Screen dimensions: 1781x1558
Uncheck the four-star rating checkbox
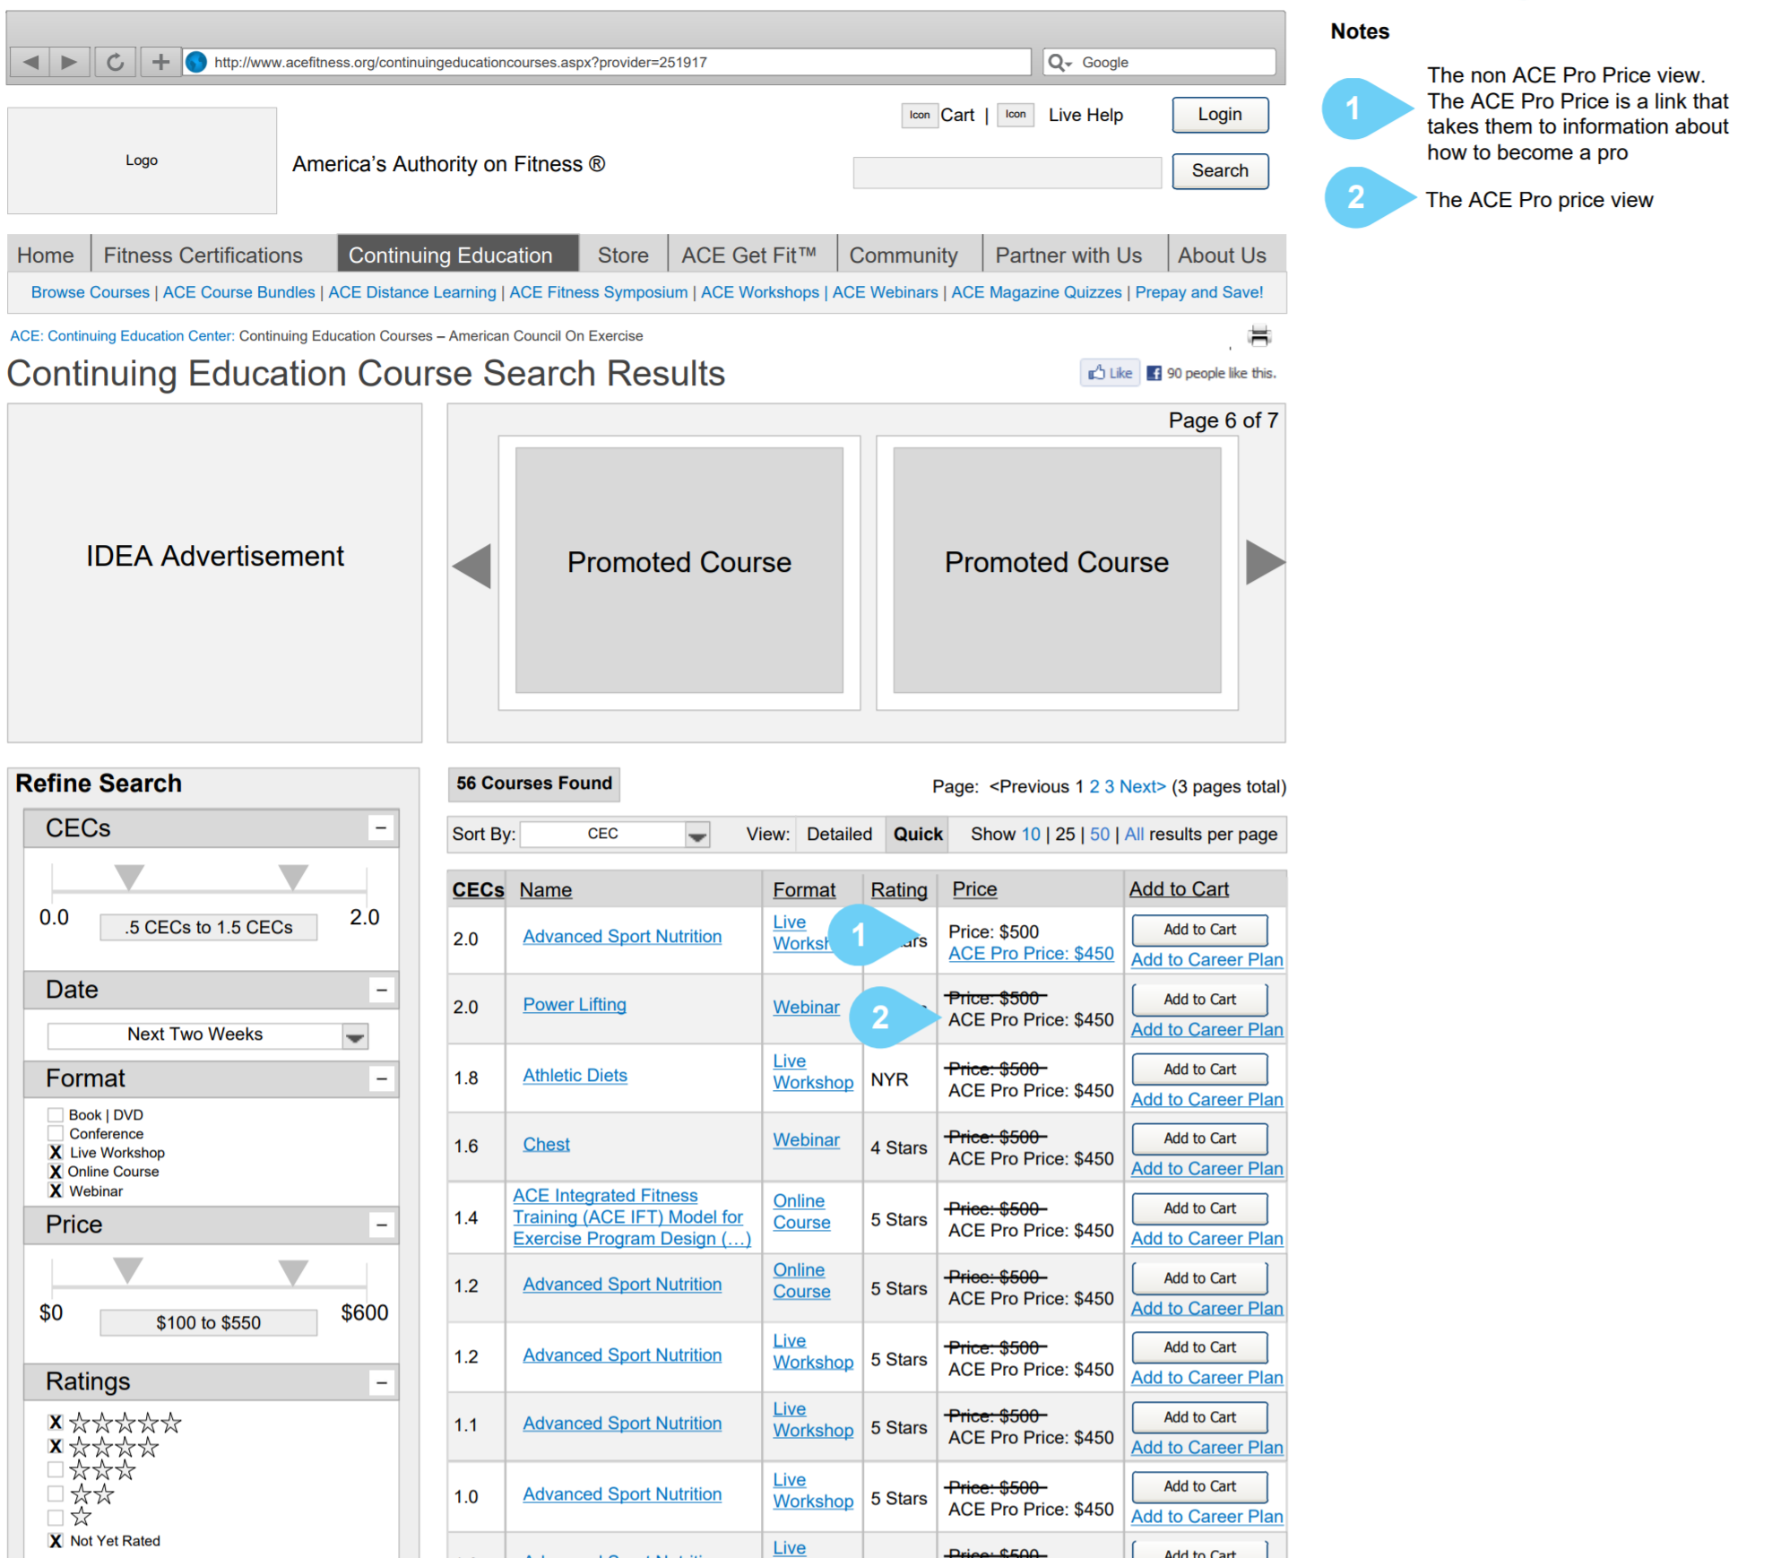pos(56,1446)
